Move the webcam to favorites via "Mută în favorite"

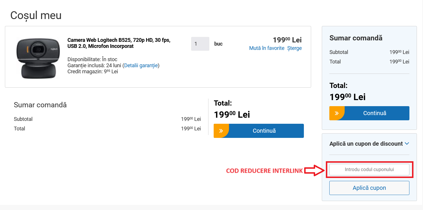tap(267, 48)
